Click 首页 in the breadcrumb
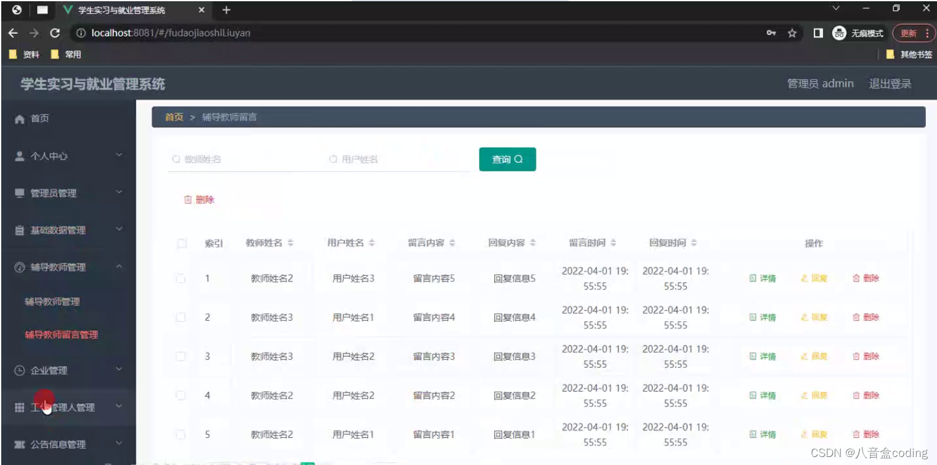This screenshot has width=937, height=465. coord(174,117)
